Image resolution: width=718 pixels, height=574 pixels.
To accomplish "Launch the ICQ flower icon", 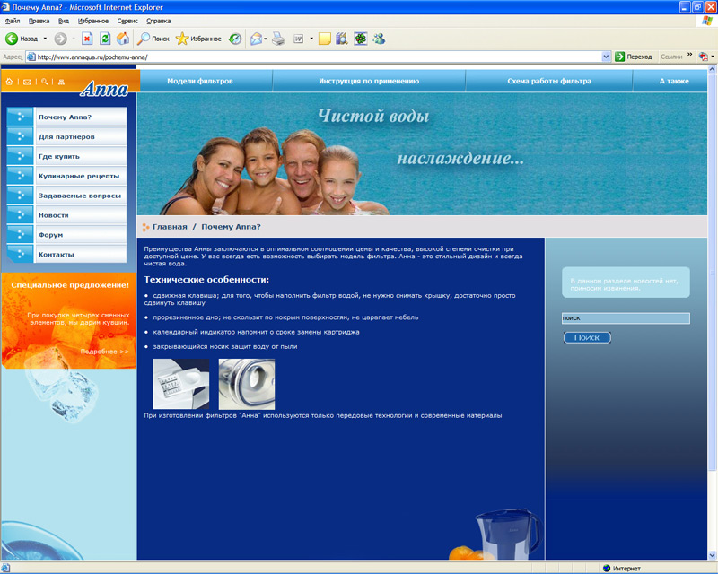I will click(361, 39).
